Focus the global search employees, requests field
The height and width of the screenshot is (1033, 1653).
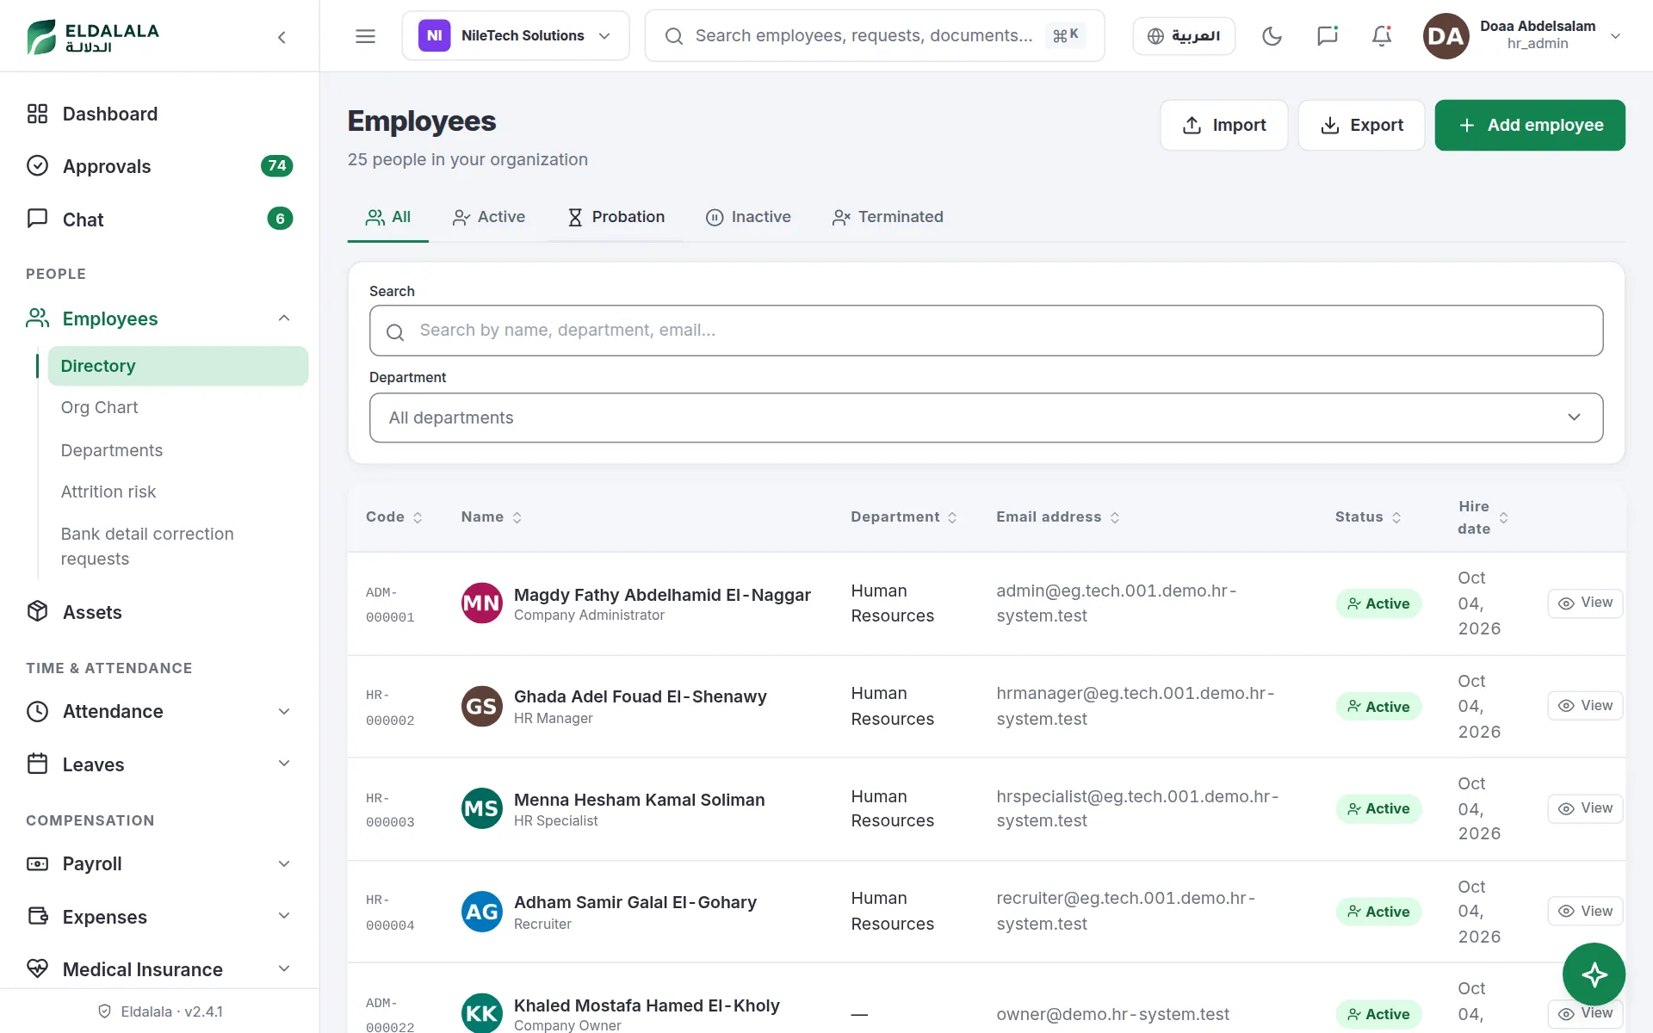(x=874, y=36)
